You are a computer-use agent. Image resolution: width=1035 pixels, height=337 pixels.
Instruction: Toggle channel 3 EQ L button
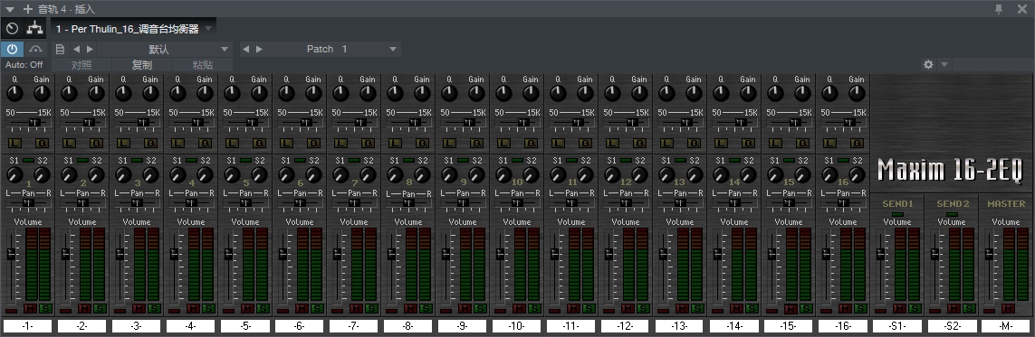(x=124, y=143)
